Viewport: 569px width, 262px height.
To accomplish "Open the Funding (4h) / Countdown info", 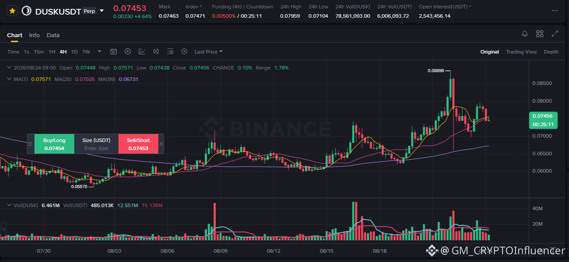I will [242, 7].
